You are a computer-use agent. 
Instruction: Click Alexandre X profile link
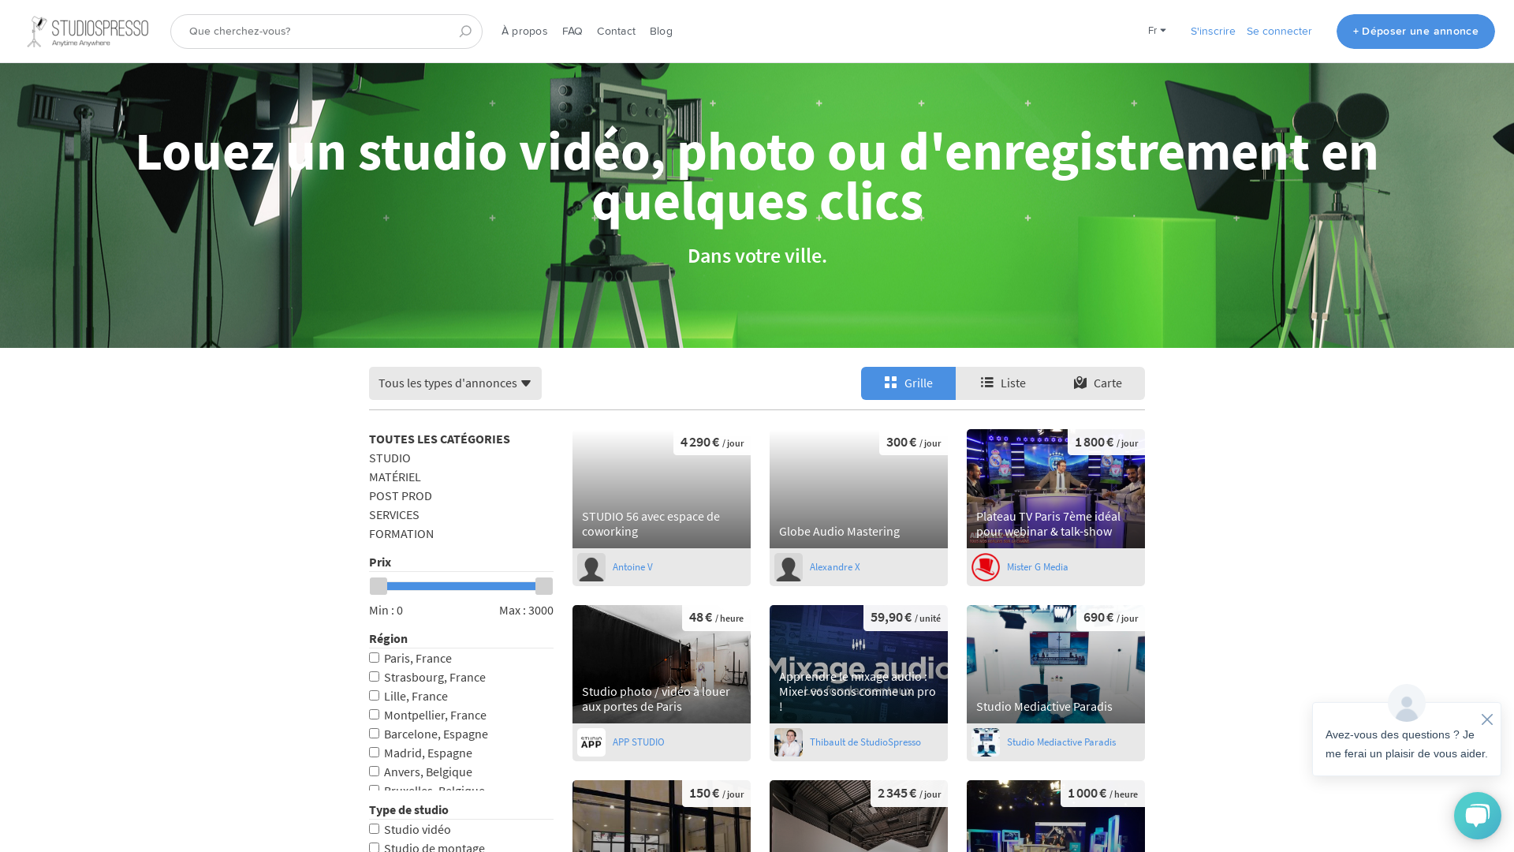[834, 567]
